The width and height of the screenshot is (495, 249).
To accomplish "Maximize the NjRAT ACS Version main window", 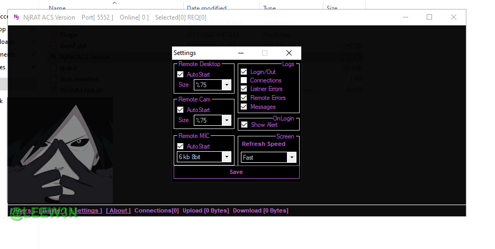I will point(429,17).
